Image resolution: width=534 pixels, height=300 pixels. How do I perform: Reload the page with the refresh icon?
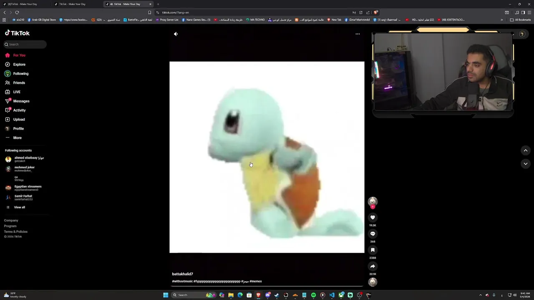(x=17, y=12)
